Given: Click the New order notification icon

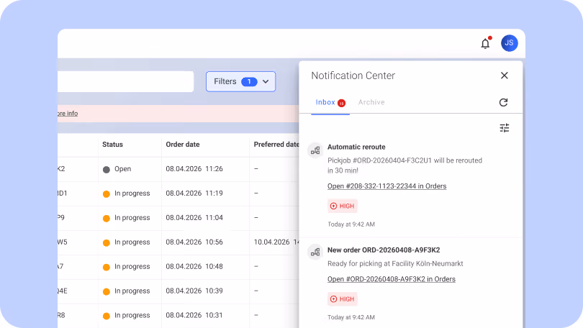Looking at the screenshot, I should tap(315, 252).
